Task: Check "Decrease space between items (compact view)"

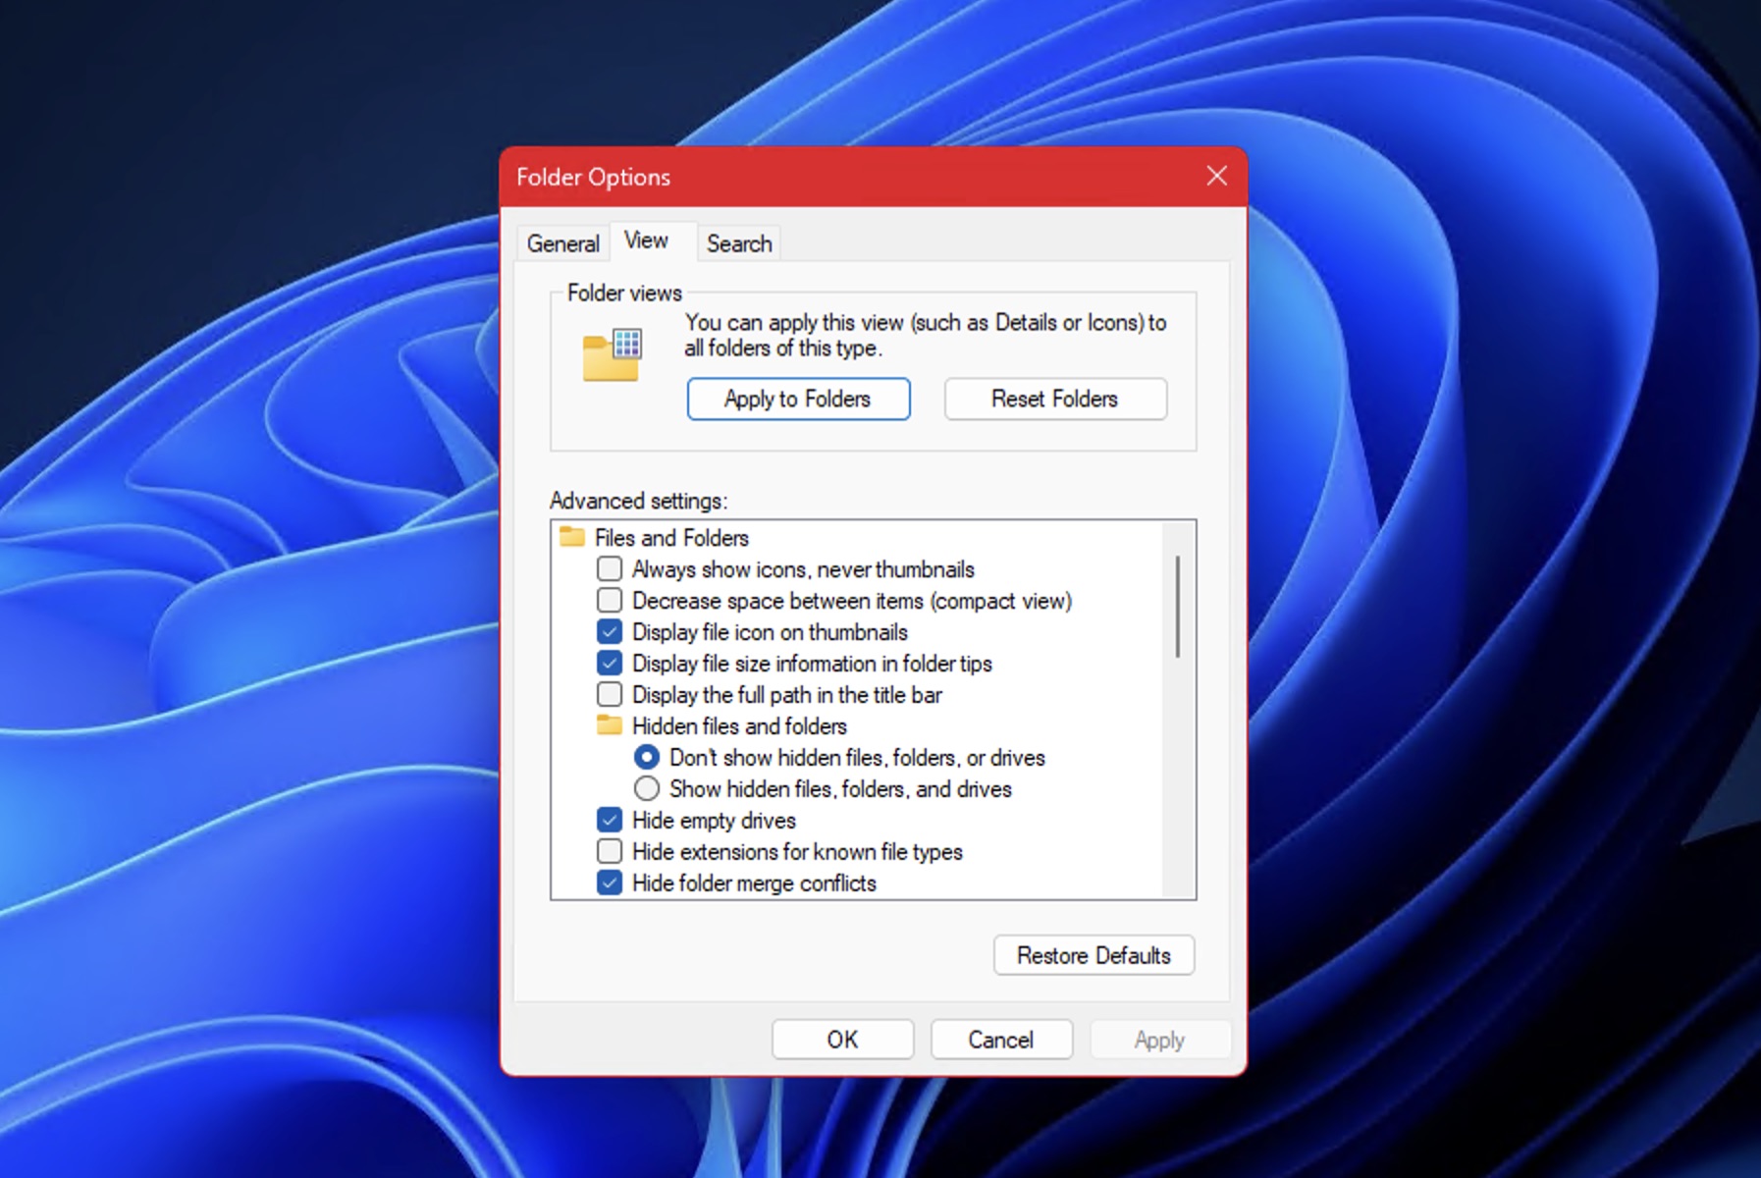Action: click(x=610, y=600)
